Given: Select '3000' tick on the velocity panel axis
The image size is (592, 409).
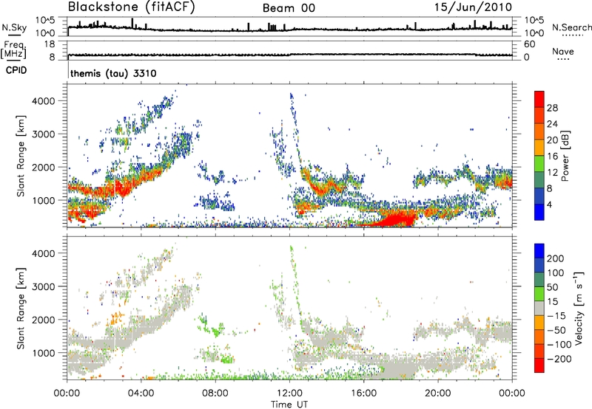Looking at the screenshot, I should tap(44, 286).
